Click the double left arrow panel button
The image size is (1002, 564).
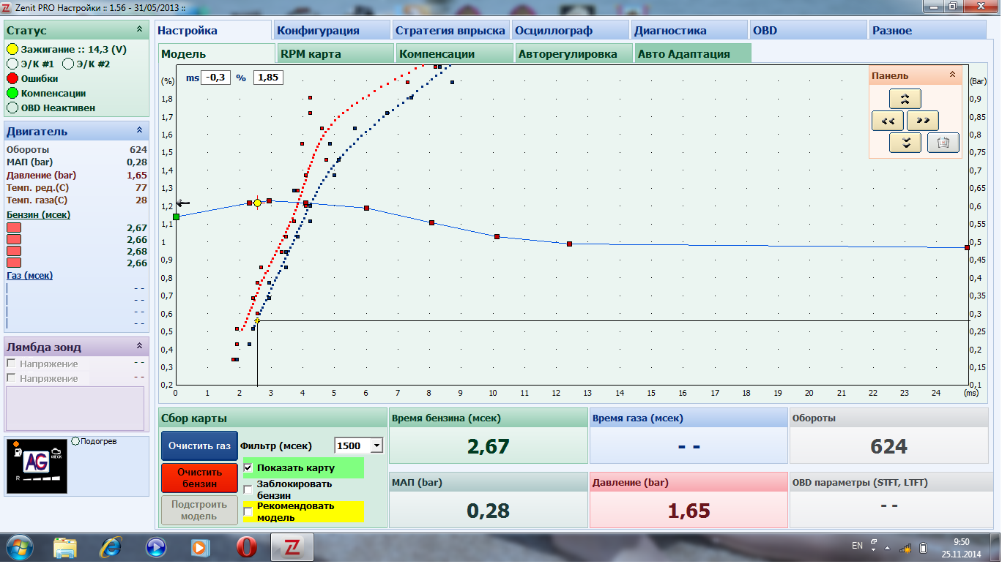[x=888, y=121]
